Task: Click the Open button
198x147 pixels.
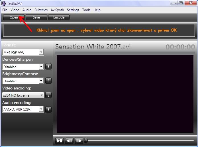Action: (x=14, y=17)
